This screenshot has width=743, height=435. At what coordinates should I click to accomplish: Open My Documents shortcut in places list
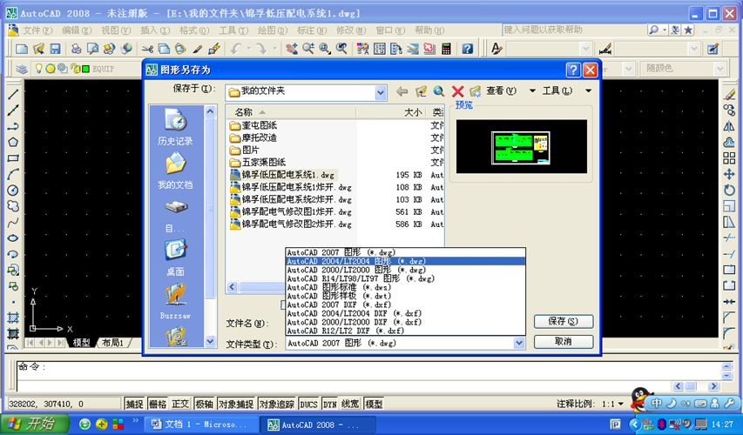(x=175, y=171)
